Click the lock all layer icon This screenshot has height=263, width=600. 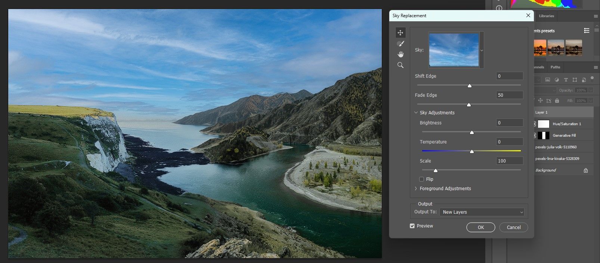tap(557, 101)
